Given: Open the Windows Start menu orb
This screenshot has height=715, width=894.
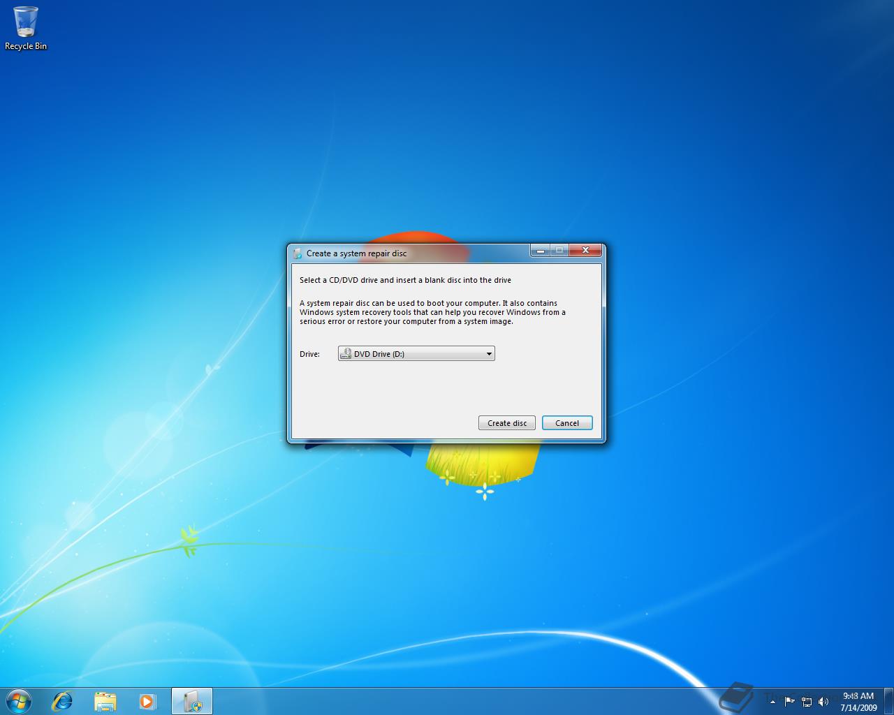Looking at the screenshot, I should 19,701.
